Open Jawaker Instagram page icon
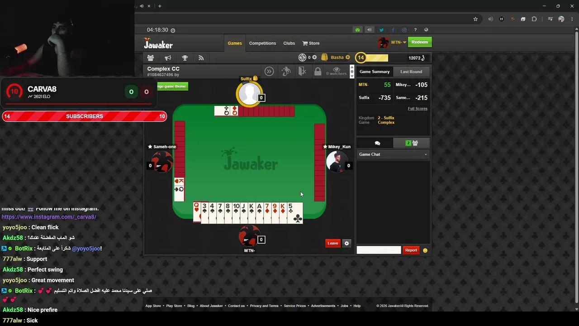579x326 pixels. click(x=404, y=30)
